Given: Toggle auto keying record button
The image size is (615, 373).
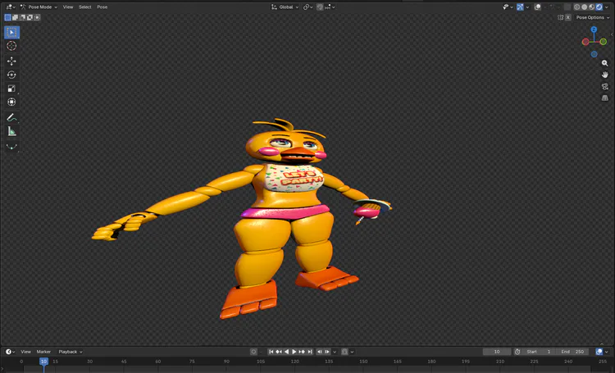Looking at the screenshot, I should click(x=253, y=352).
